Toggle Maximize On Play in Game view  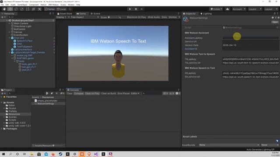pyautogui.click(x=136, y=17)
